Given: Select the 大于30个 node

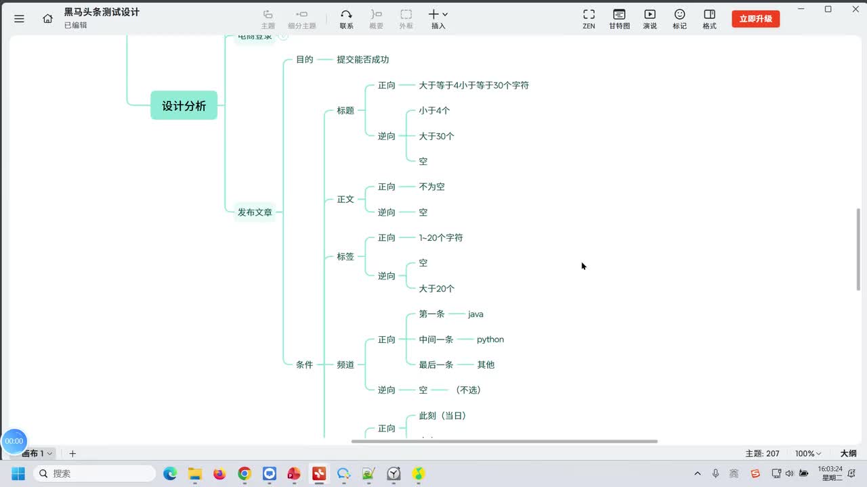Looking at the screenshot, I should pos(436,136).
